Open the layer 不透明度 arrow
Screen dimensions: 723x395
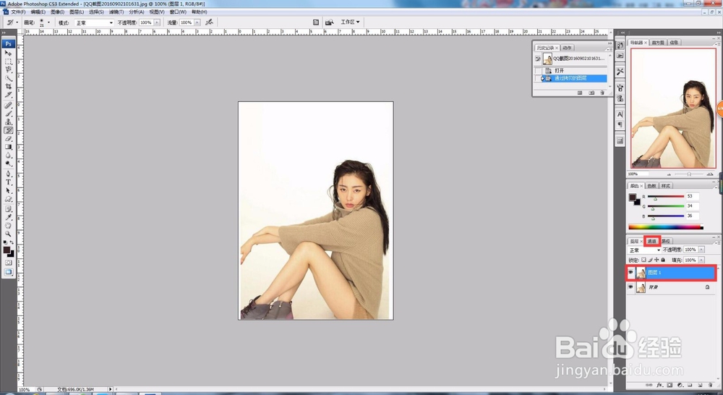(x=701, y=250)
